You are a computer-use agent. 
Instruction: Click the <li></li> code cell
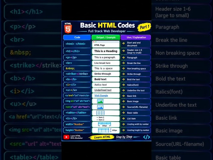coord(77,119)
